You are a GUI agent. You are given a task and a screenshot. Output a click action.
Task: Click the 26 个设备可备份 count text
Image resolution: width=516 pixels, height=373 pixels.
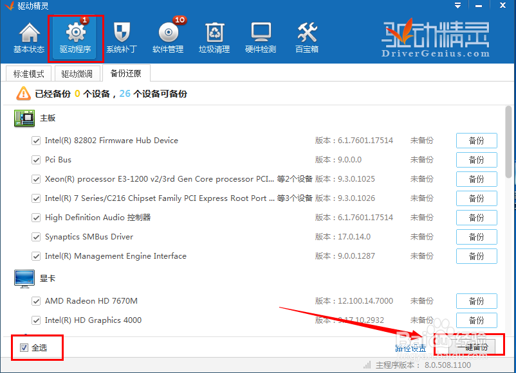click(x=153, y=94)
